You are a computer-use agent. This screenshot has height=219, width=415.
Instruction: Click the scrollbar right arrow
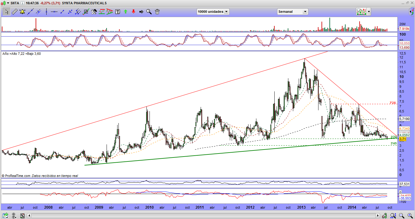[x=378, y=216]
